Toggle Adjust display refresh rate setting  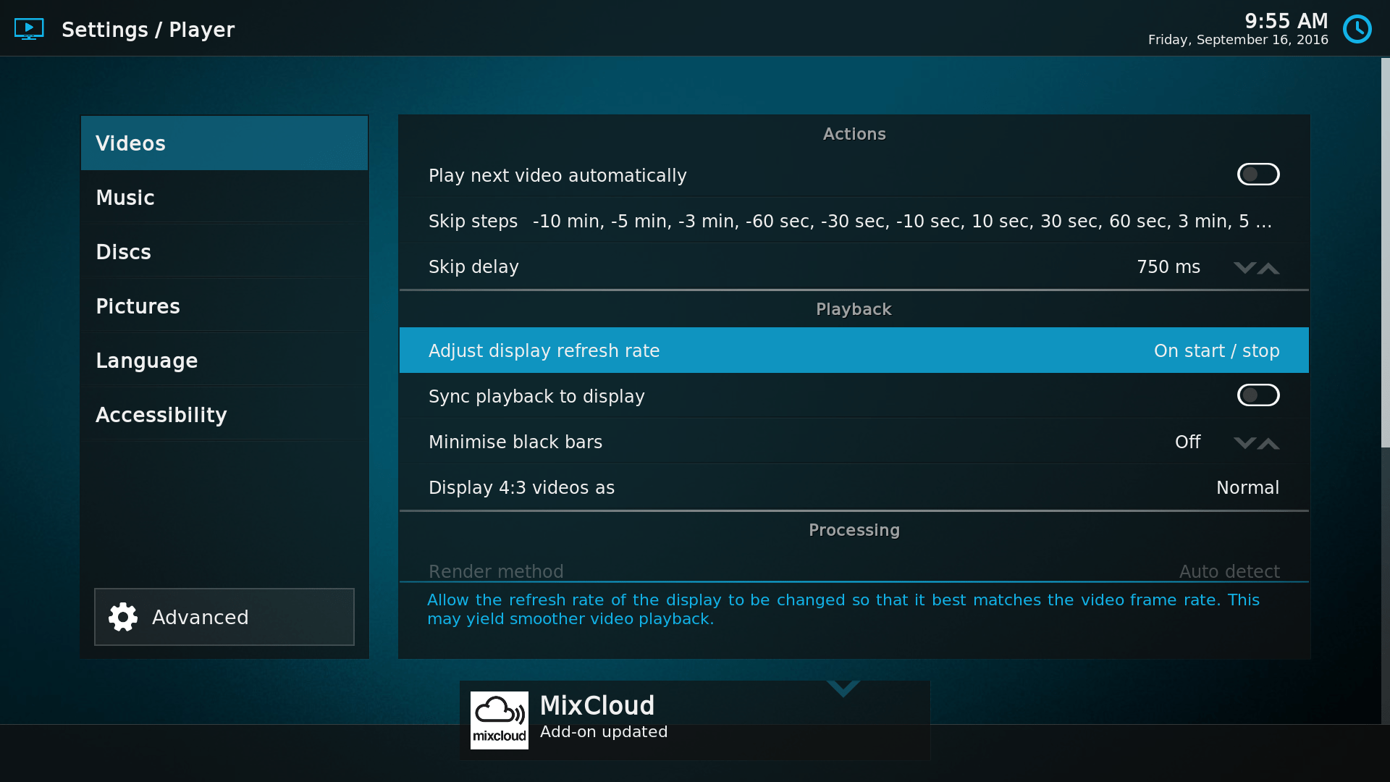tap(854, 350)
